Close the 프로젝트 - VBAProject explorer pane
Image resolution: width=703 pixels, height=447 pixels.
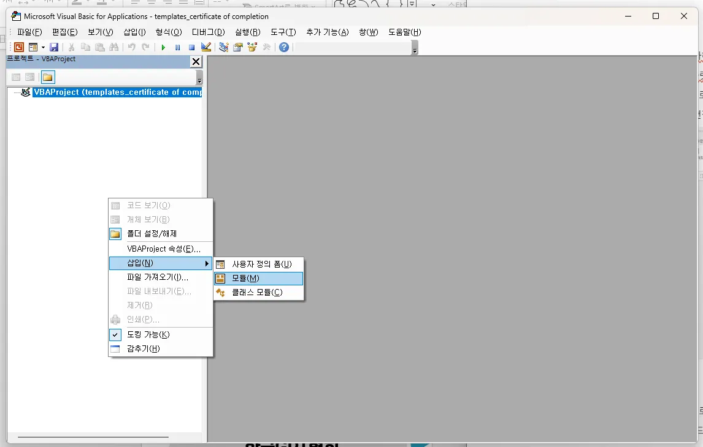pos(196,62)
